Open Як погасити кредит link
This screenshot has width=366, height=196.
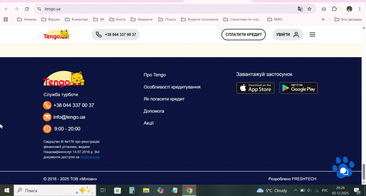164,99
